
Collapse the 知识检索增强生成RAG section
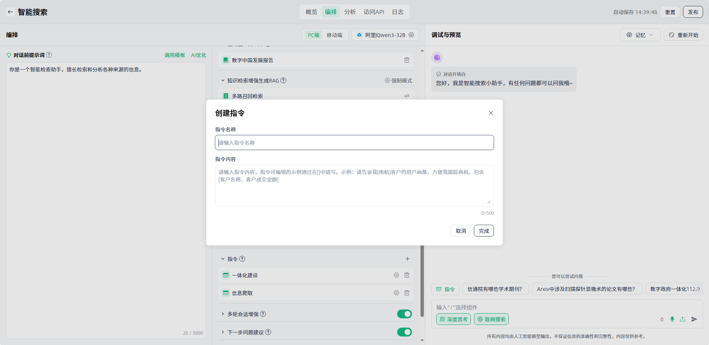(223, 80)
